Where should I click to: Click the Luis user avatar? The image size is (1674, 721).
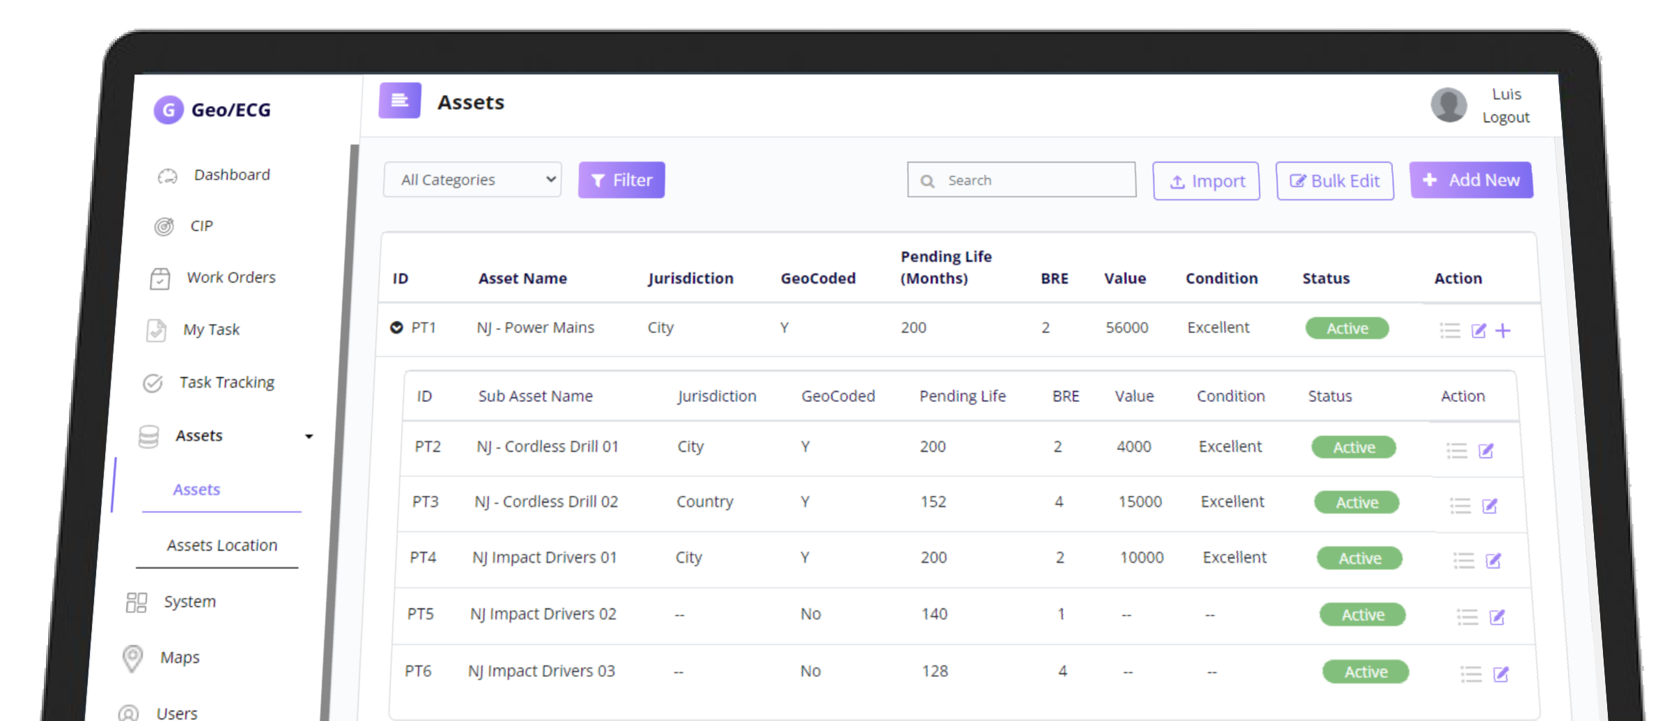click(1448, 105)
